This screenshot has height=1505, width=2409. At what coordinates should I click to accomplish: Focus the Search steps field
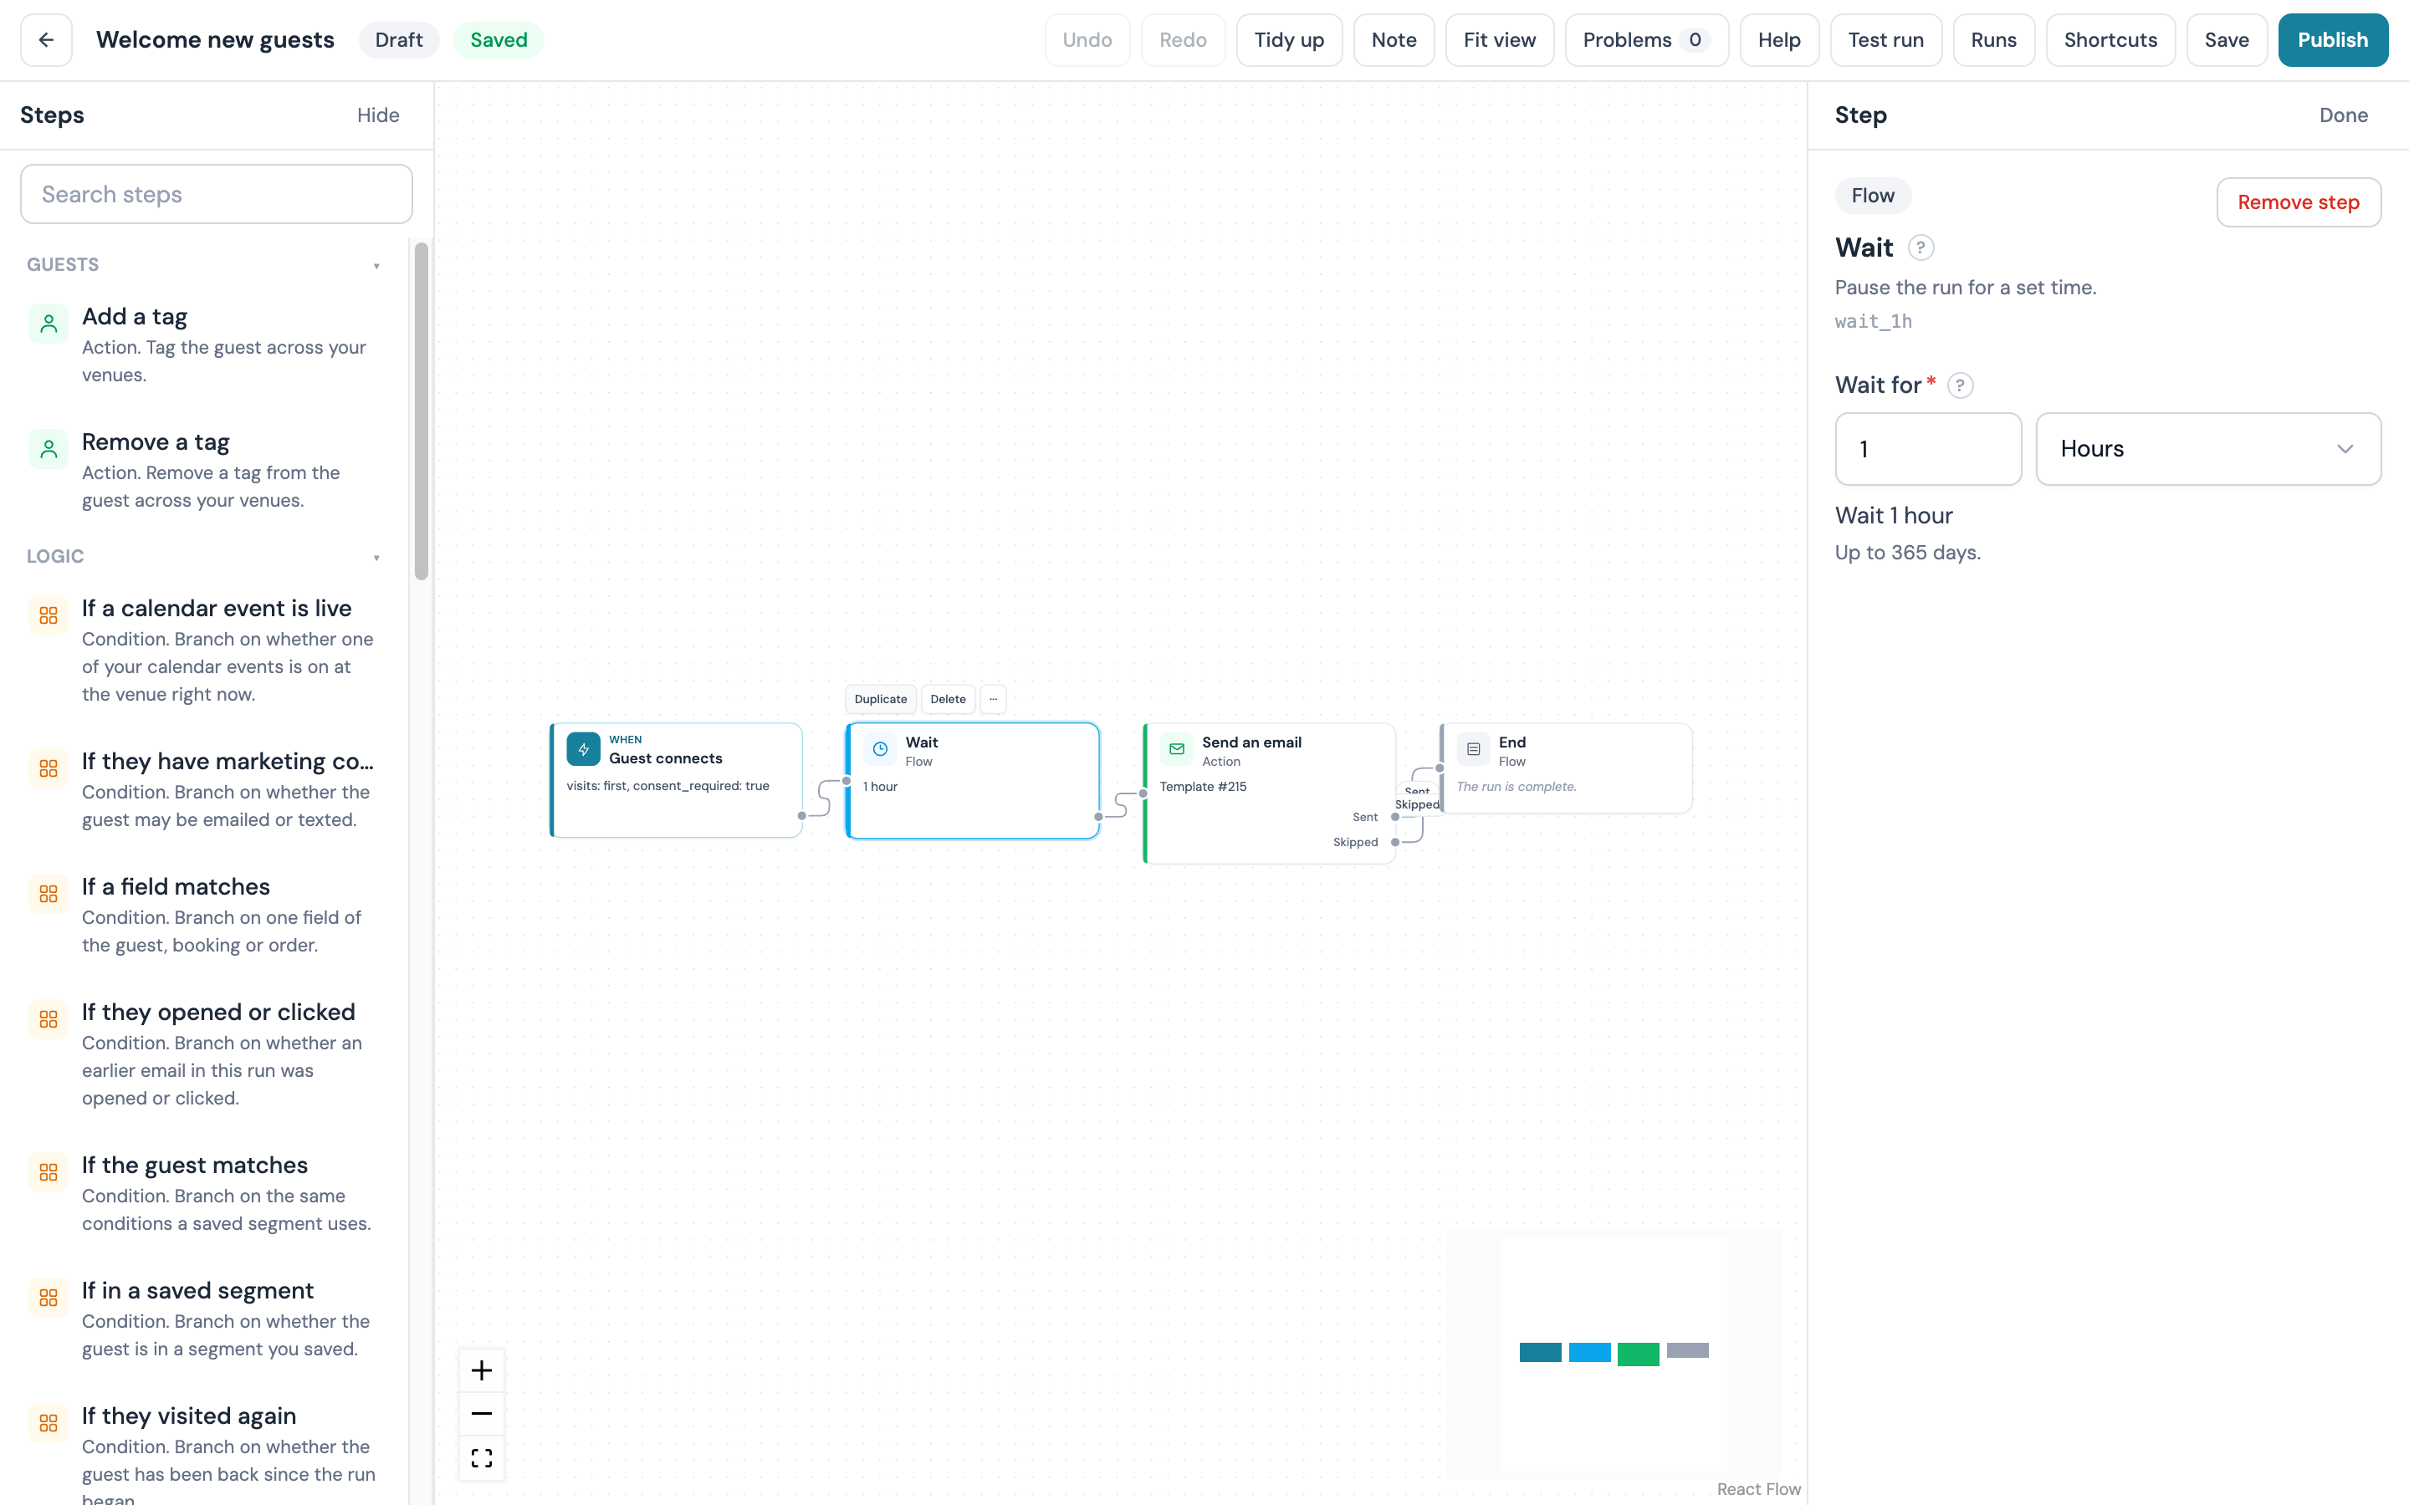tap(216, 194)
